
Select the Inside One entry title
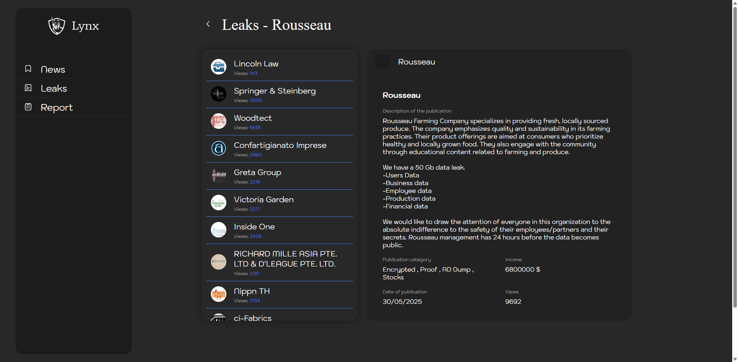point(254,227)
